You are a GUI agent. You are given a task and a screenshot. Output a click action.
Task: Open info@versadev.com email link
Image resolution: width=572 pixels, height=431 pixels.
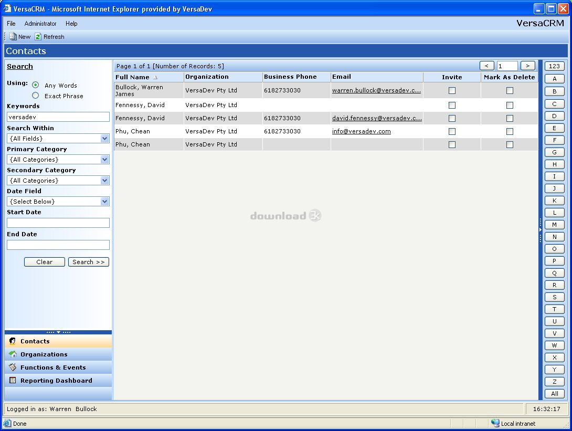pos(361,131)
